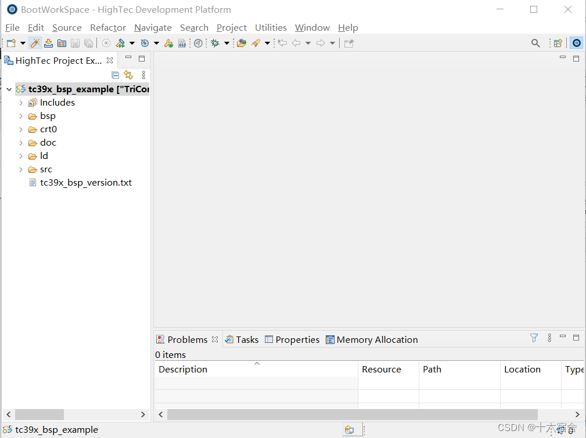Click the Problems view filter icon
This screenshot has height=438, width=586.
point(534,338)
